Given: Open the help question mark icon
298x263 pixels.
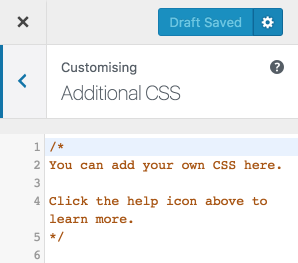Looking at the screenshot, I should [277, 67].
